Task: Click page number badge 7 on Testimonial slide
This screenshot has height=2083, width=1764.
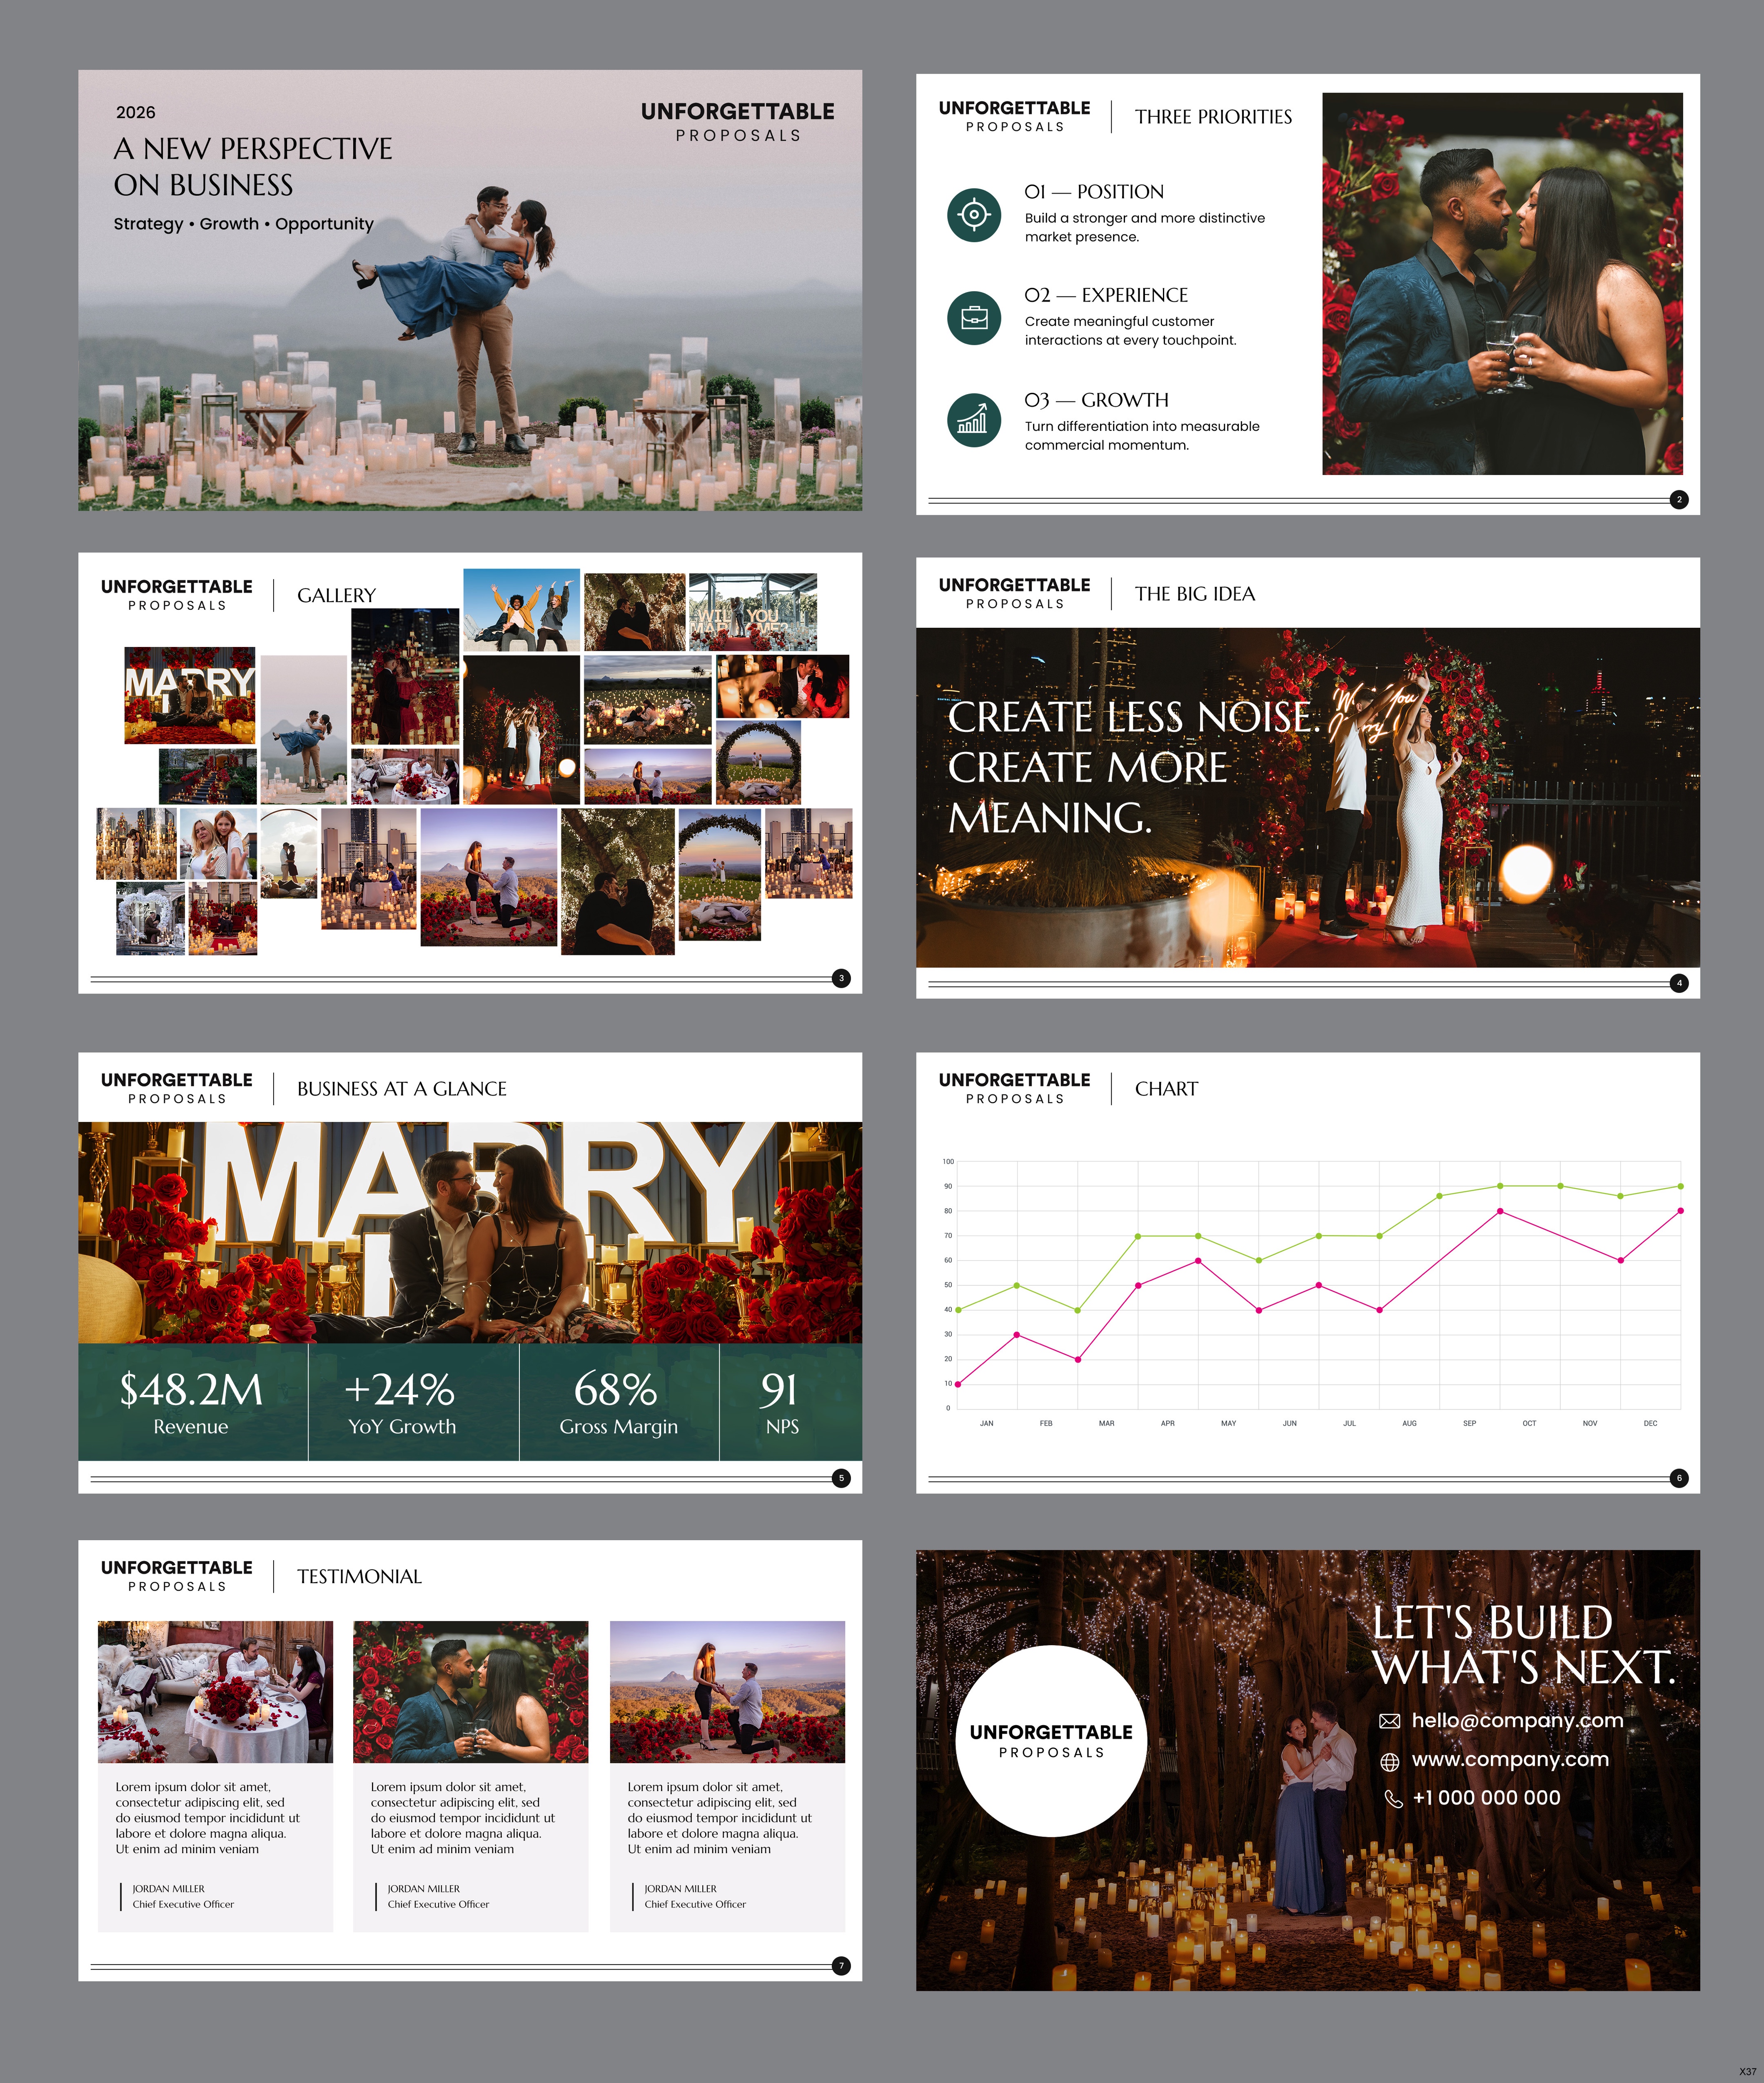Action: click(841, 1966)
